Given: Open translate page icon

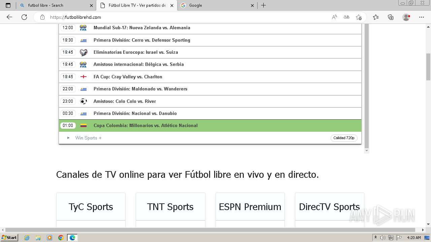Looking at the screenshot, I should pos(346,17).
